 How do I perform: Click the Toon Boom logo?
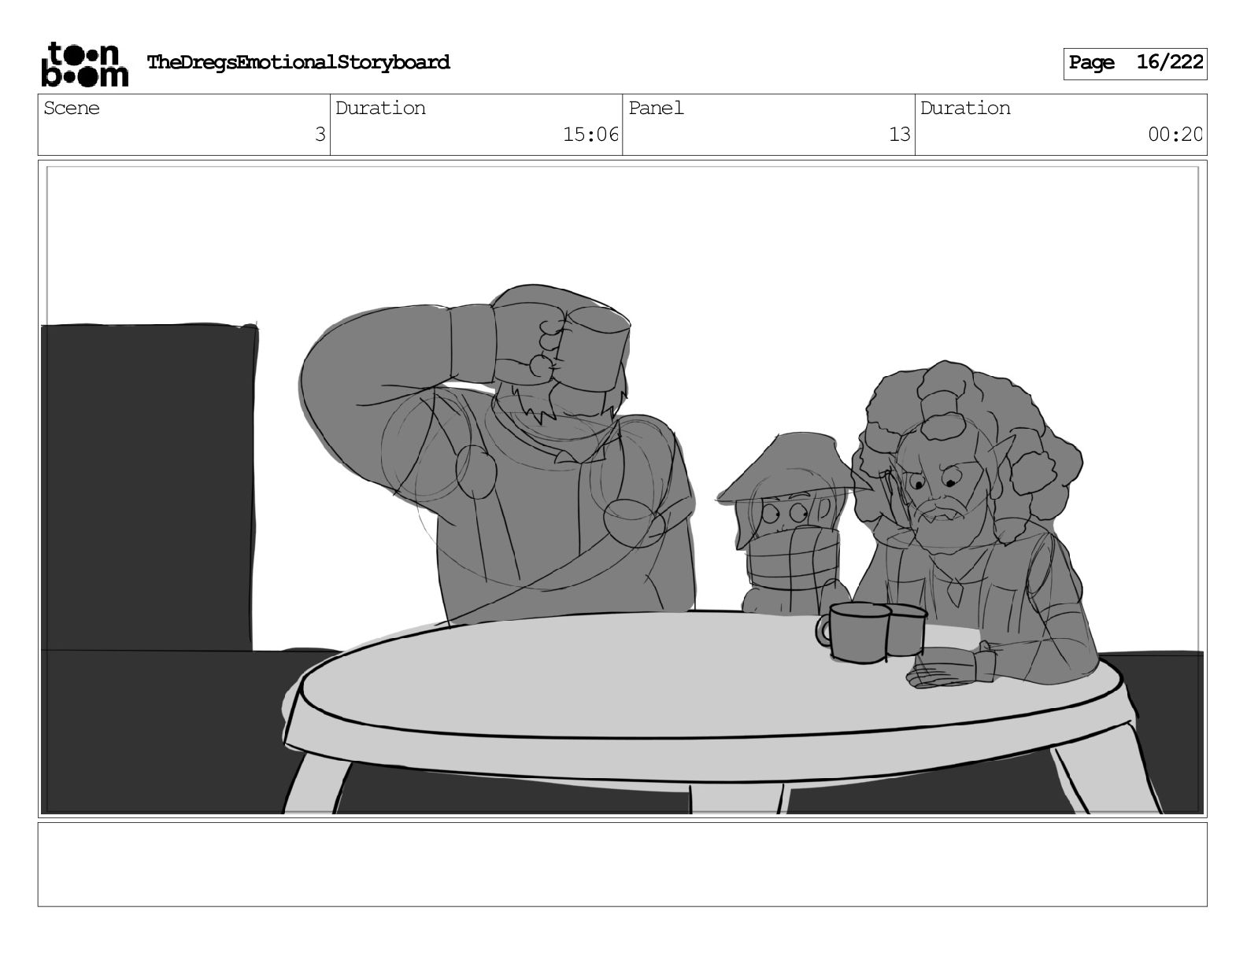(83, 64)
